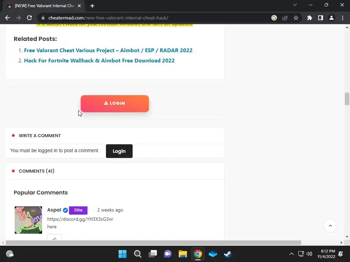The height and width of the screenshot is (262, 350).
Task: Open the Google icon in address bar
Action: [274, 18]
